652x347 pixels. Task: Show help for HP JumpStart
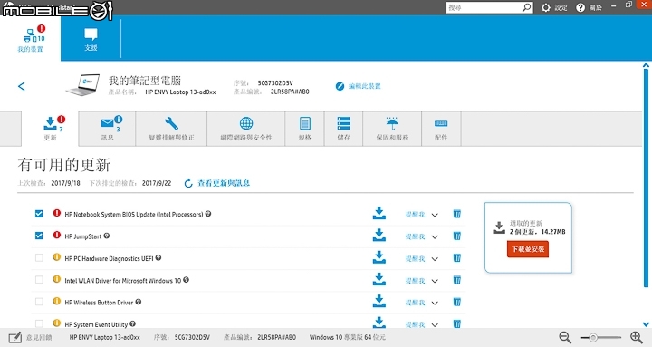pos(107,236)
